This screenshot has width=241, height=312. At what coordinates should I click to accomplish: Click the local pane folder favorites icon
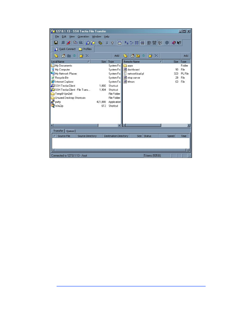click(x=56, y=56)
